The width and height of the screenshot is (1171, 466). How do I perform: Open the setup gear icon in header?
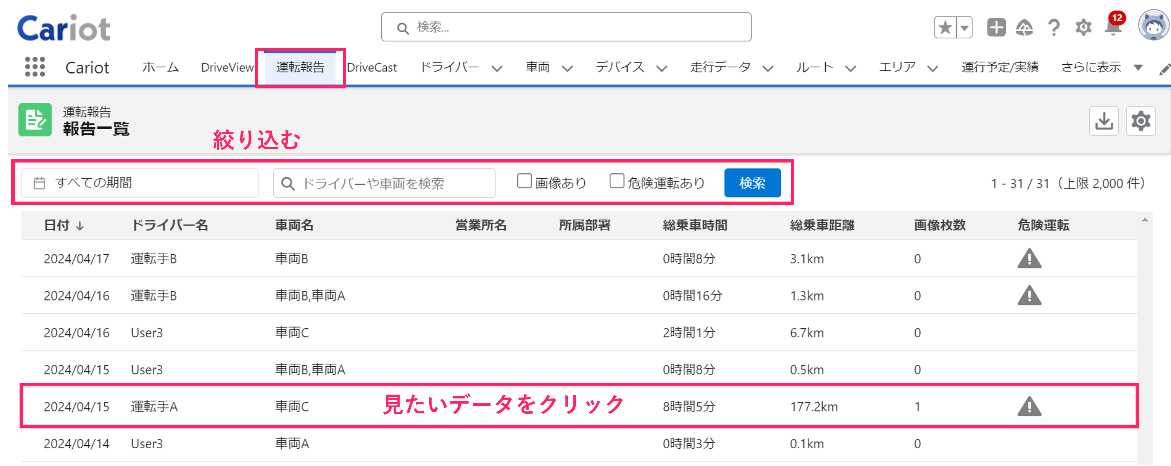pos(1083,27)
